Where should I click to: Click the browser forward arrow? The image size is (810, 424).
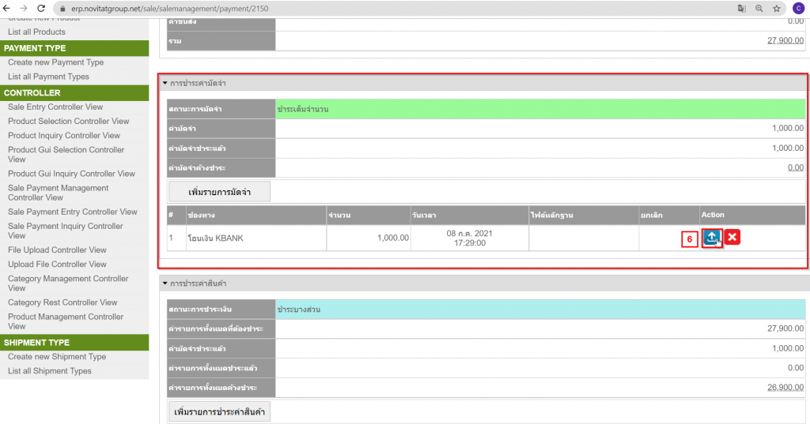pos(25,8)
